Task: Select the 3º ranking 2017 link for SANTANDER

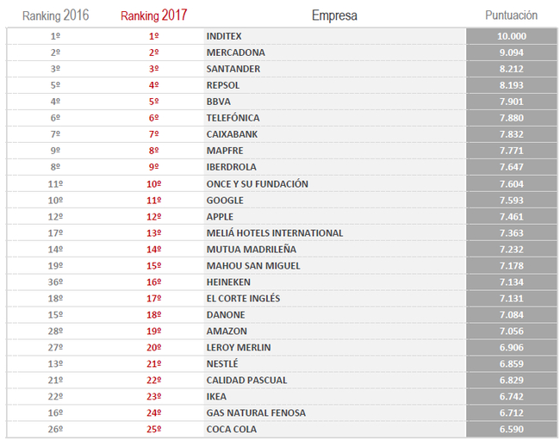Action: [153, 69]
